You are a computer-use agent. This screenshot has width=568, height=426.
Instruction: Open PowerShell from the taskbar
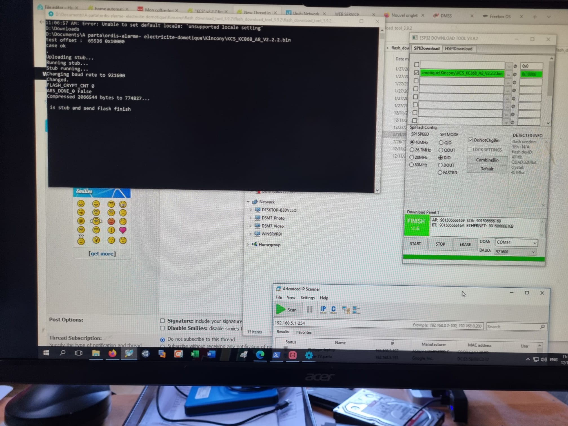tap(276, 355)
